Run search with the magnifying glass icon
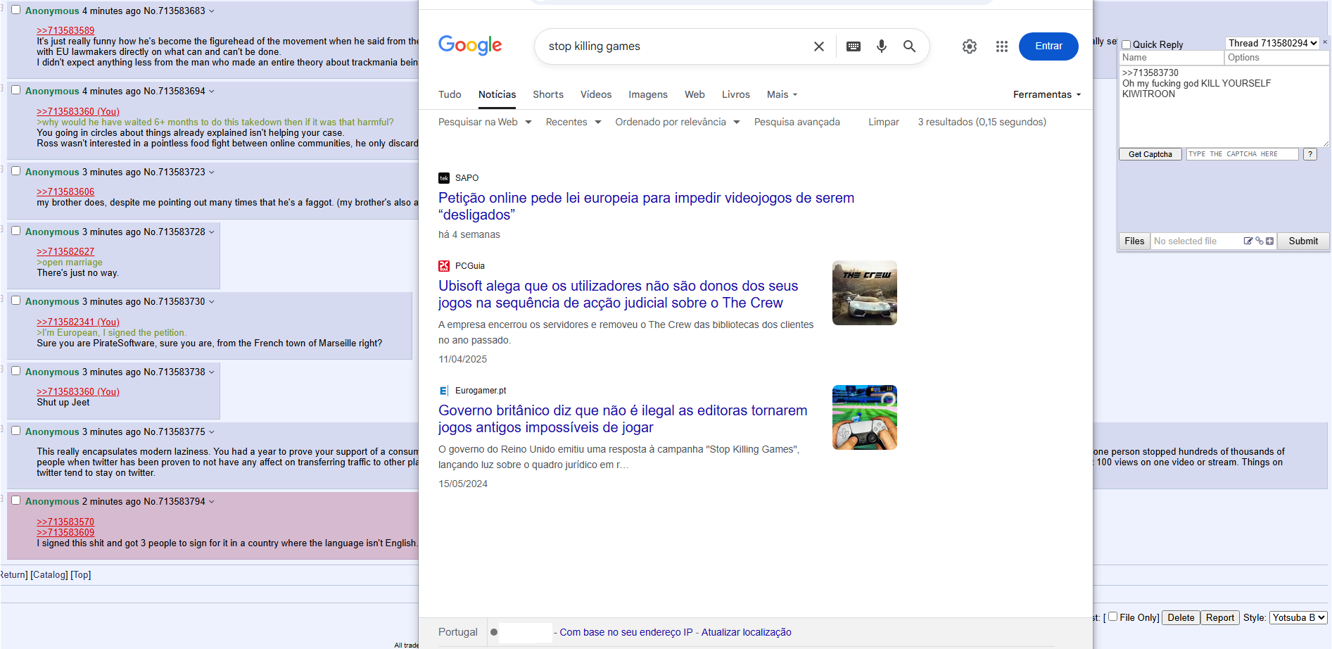The image size is (1332, 649). (909, 46)
